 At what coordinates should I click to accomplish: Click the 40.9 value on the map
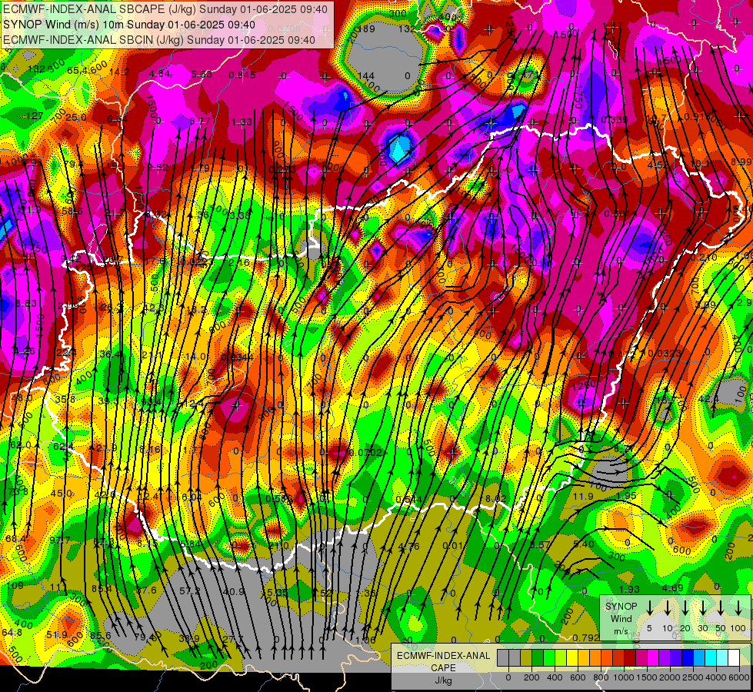(x=234, y=591)
